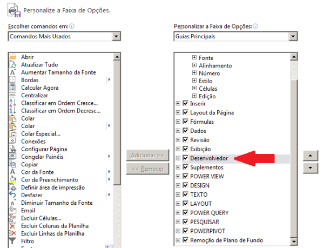
Task: Move selected tab down with arrow button
Action: coord(310,168)
